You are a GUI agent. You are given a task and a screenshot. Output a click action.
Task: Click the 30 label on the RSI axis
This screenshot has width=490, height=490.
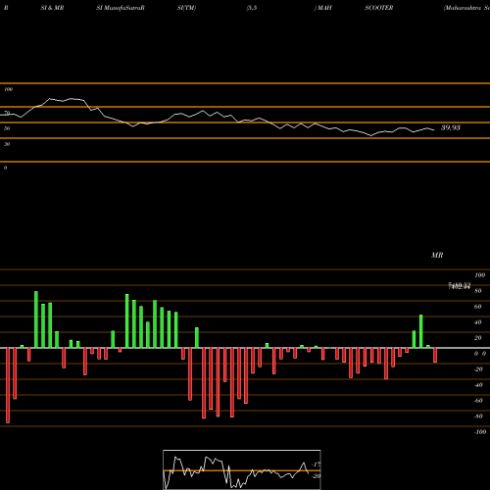tap(7, 144)
